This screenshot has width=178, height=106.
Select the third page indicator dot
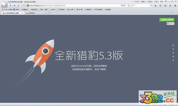pos(173,53)
